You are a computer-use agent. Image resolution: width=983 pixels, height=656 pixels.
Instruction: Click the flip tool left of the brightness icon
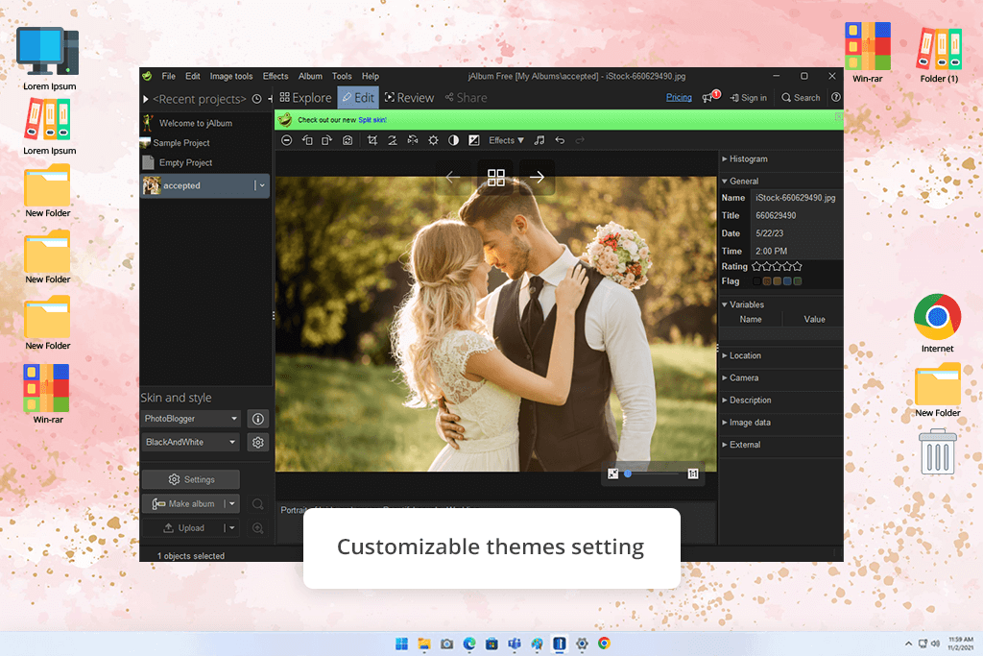[413, 140]
